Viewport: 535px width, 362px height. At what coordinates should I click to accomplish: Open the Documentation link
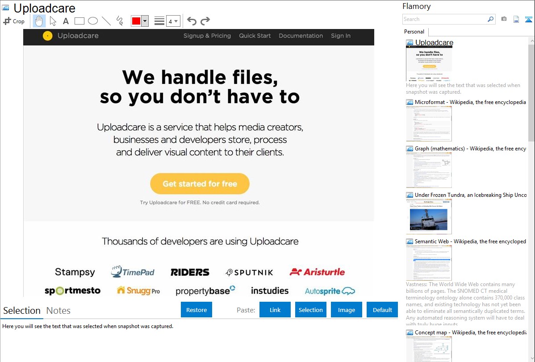click(x=301, y=36)
